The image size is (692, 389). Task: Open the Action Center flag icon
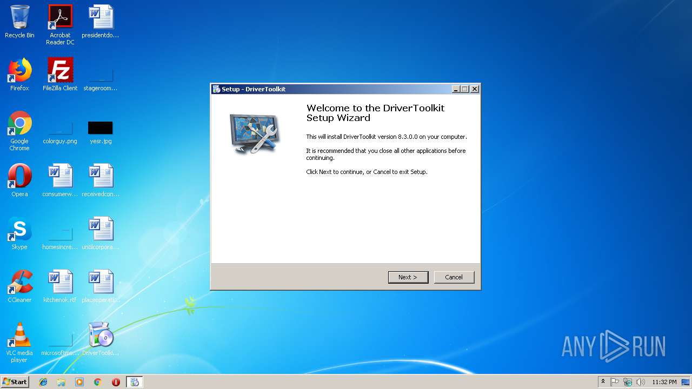tap(615, 382)
